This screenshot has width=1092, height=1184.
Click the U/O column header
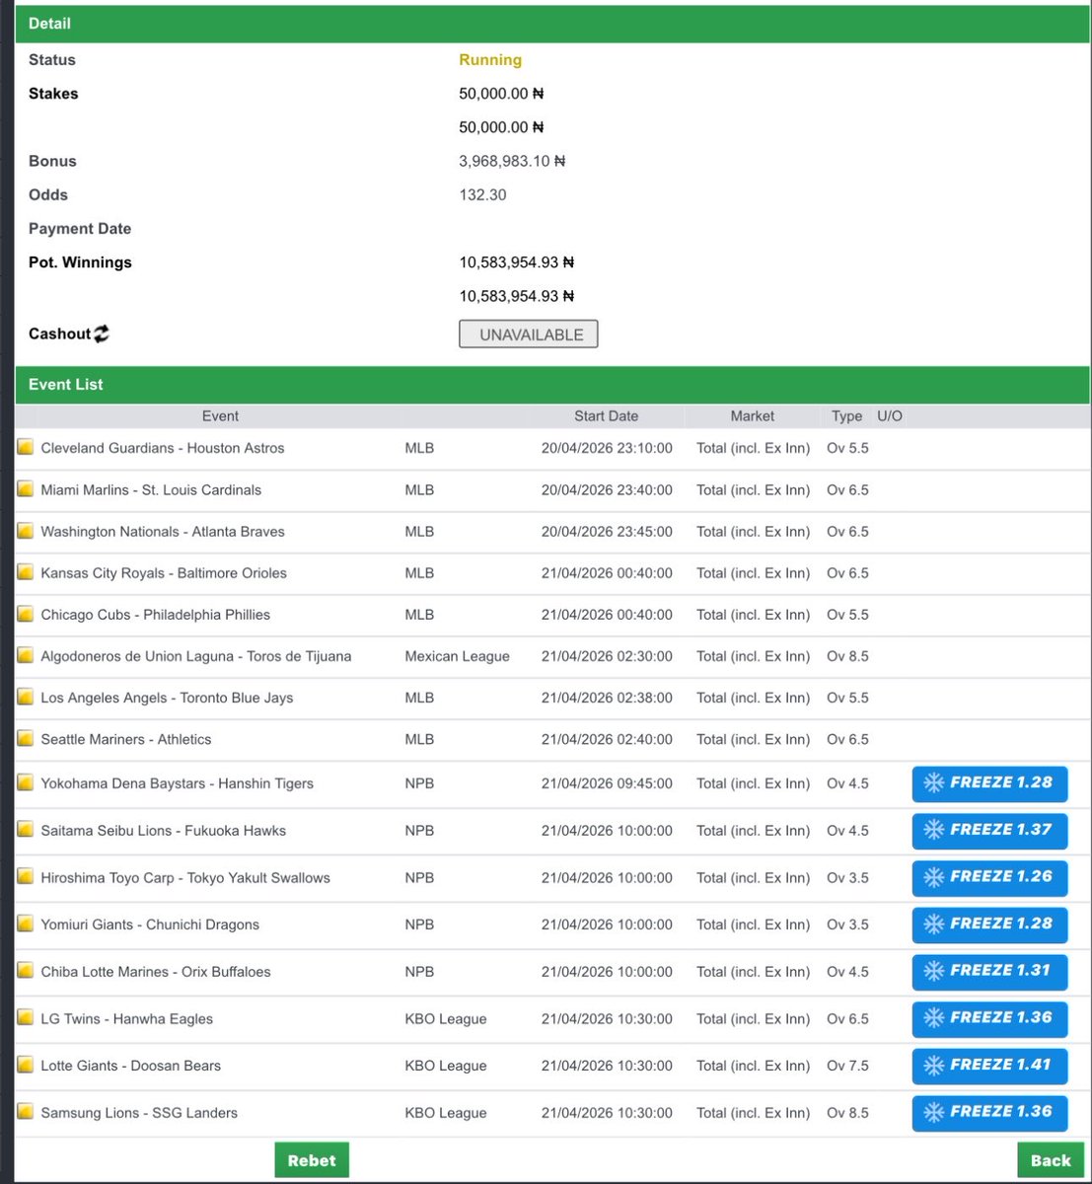tap(890, 416)
